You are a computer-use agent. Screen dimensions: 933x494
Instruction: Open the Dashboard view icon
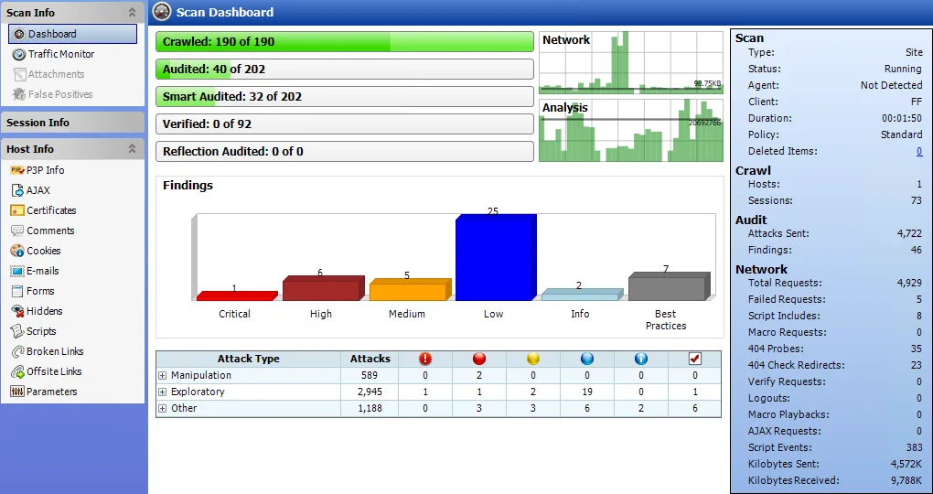(x=19, y=34)
